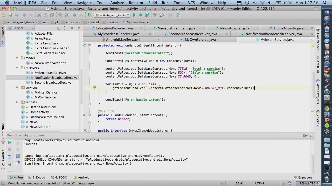Navigate Back using toolbar arrow

(75, 15)
